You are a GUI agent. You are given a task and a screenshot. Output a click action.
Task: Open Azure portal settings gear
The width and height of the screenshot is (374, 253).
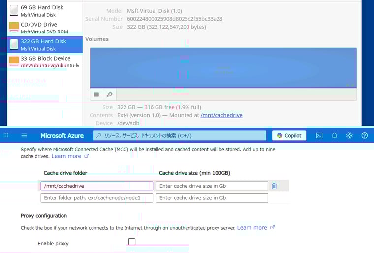tap(349, 135)
